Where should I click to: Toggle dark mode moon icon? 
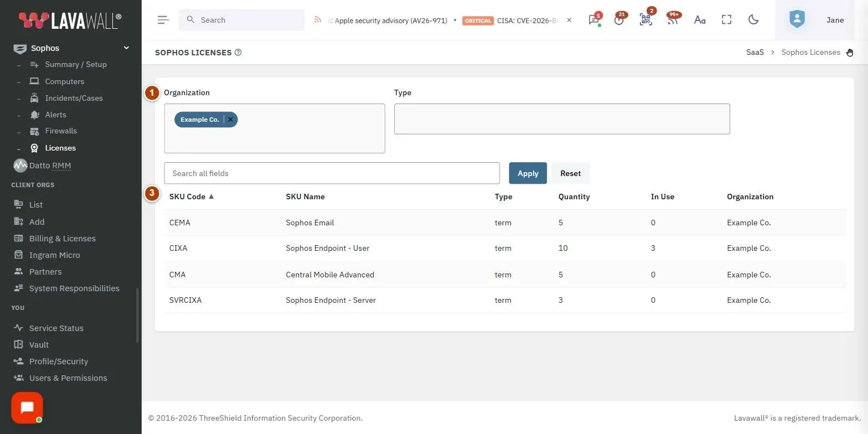click(753, 20)
